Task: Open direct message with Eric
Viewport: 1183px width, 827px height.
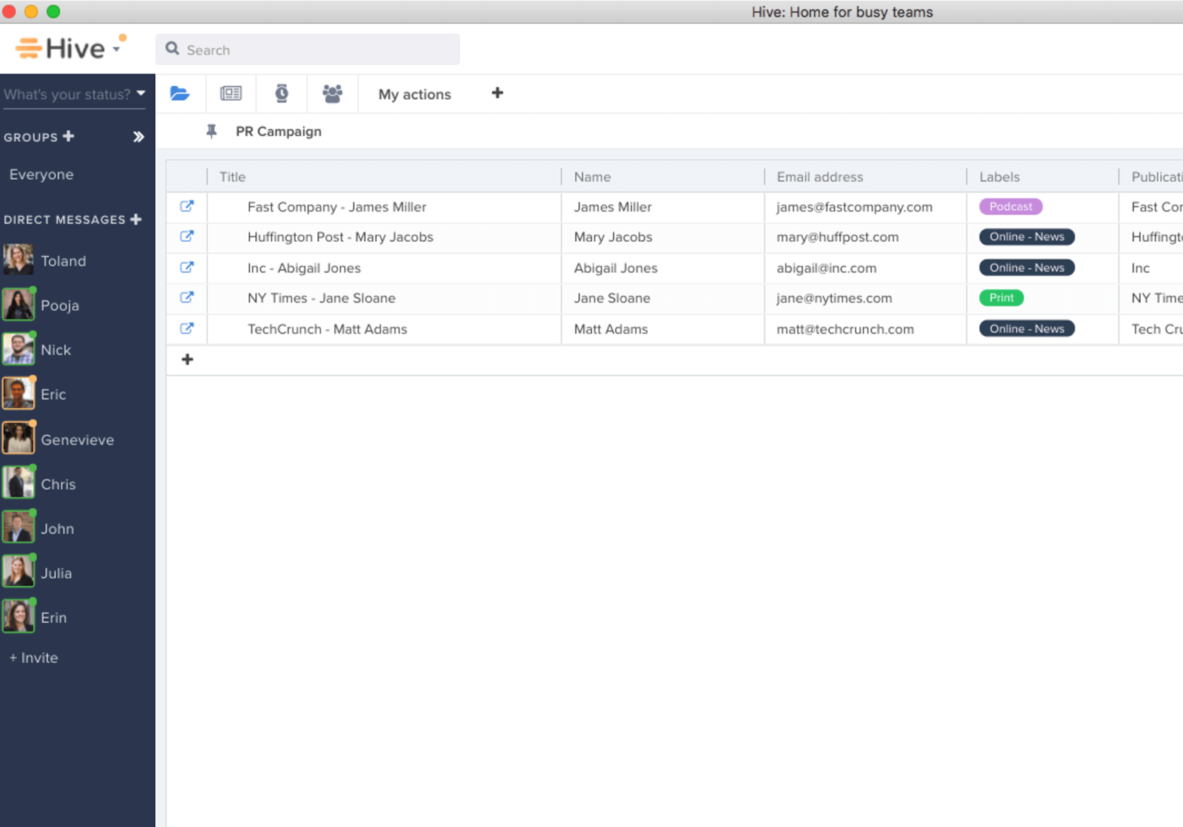Action: [53, 394]
